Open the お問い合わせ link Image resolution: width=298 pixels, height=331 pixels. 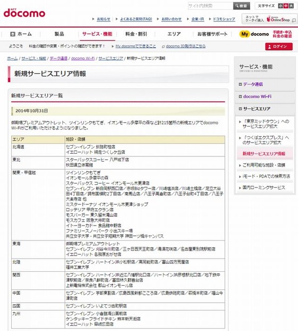171,19
